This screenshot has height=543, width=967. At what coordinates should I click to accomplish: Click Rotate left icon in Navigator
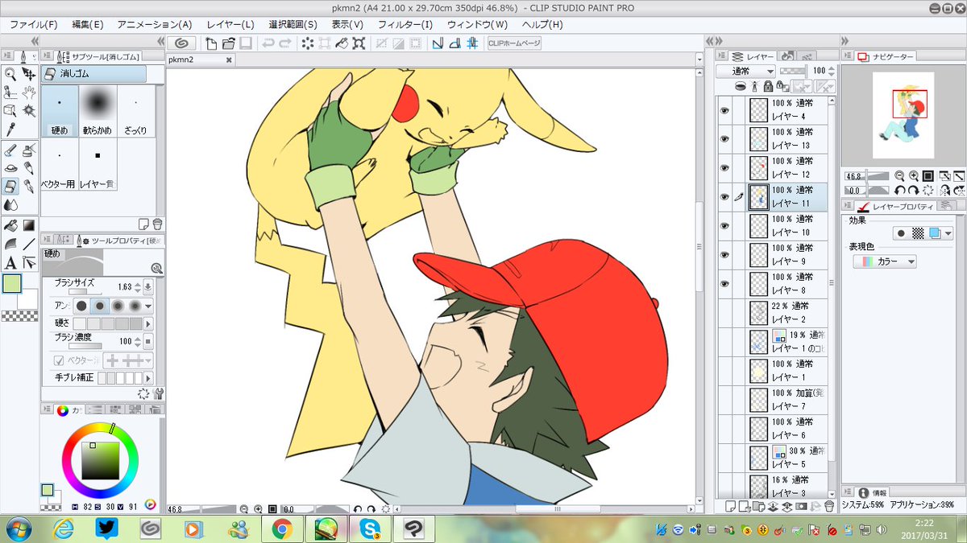coord(900,190)
